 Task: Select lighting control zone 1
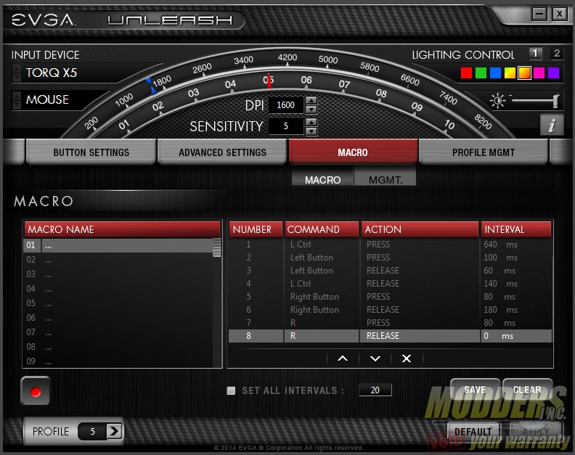[x=535, y=54]
